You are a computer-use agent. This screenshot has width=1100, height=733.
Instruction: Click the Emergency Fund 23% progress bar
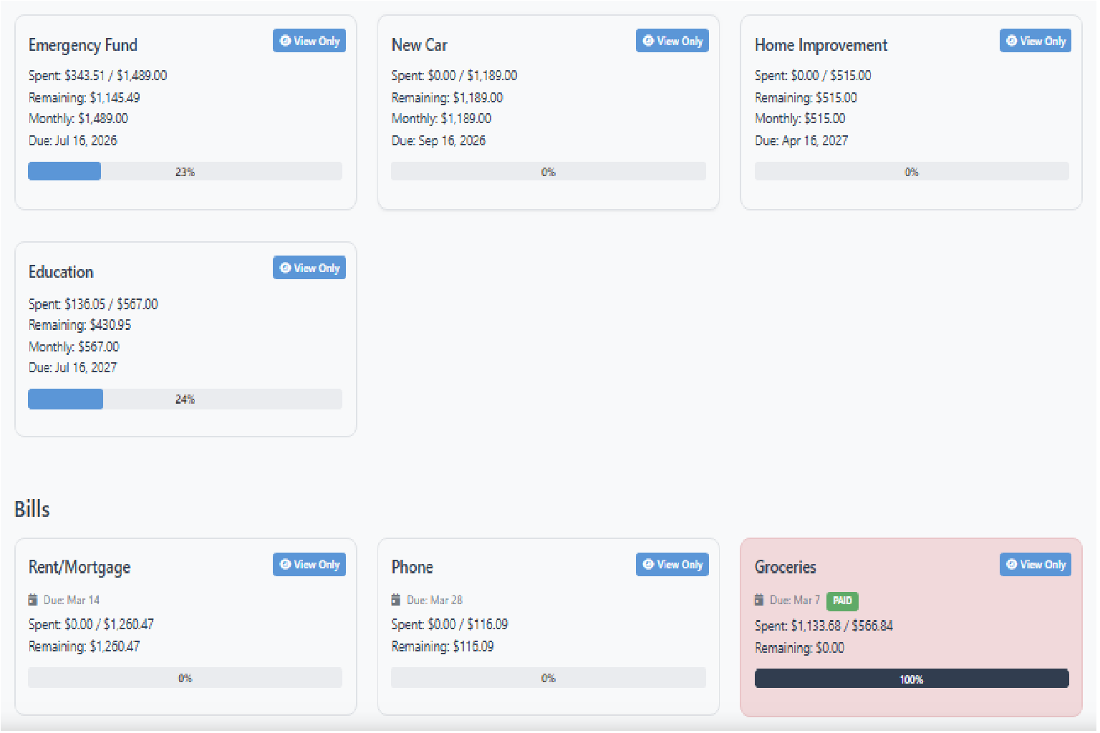point(185,171)
